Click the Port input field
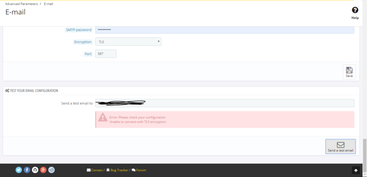367x177 pixels. (x=106, y=54)
